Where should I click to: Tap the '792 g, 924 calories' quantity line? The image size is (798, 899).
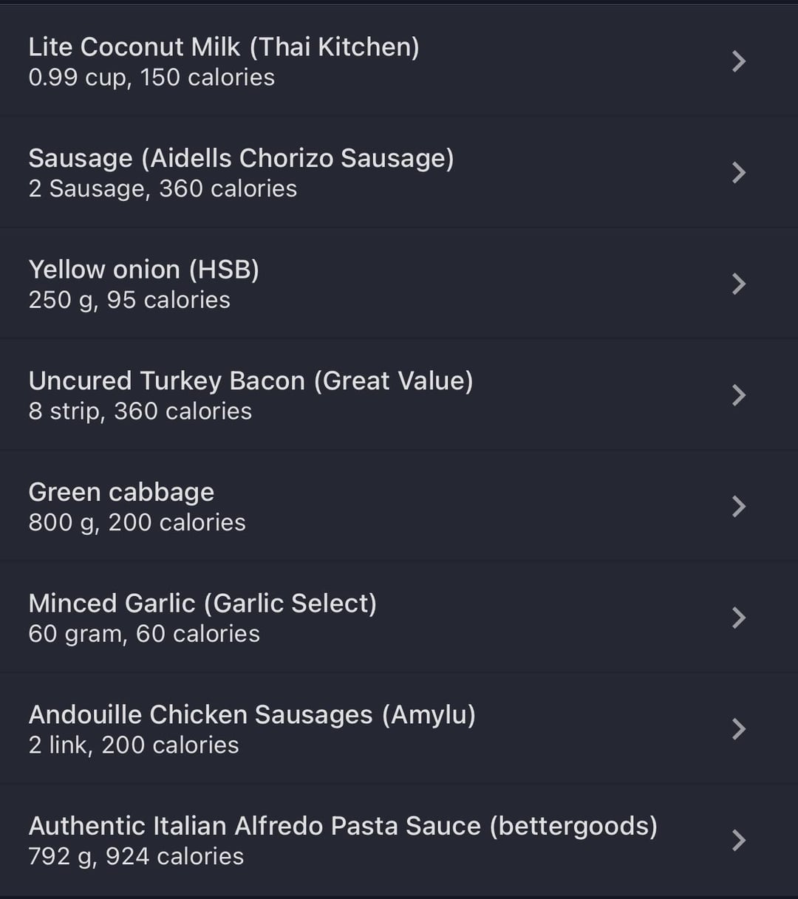(x=136, y=857)
